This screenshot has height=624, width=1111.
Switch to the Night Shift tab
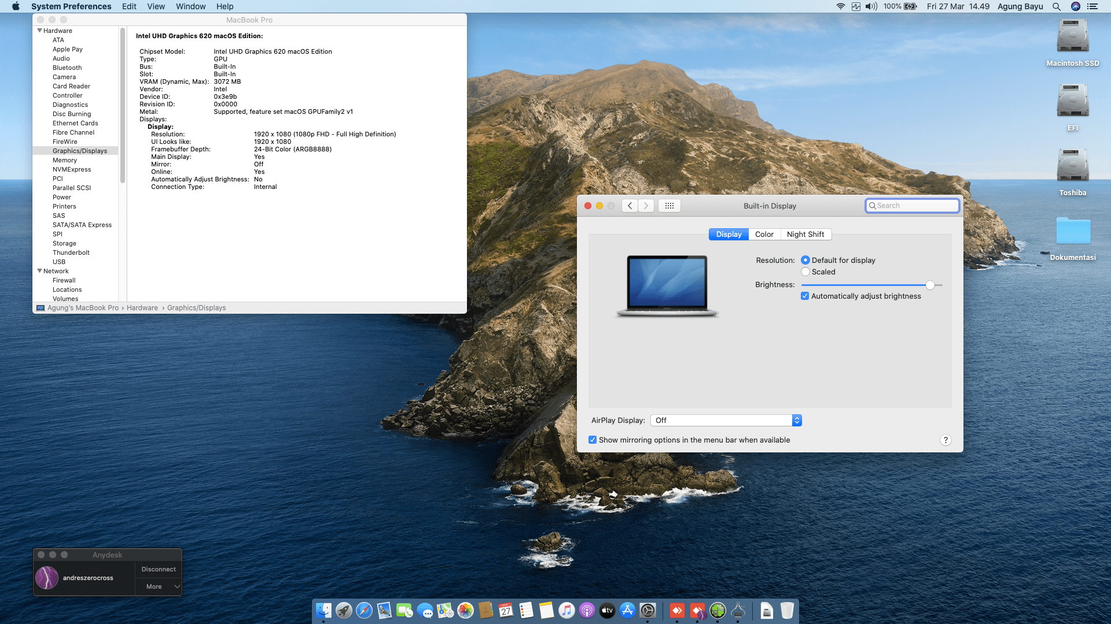[x=805, y=235]
